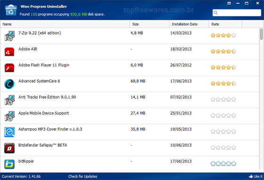Click the Adobe AIR red icon
Viewport: 264px width, 180px height.
tap(9, 52)
